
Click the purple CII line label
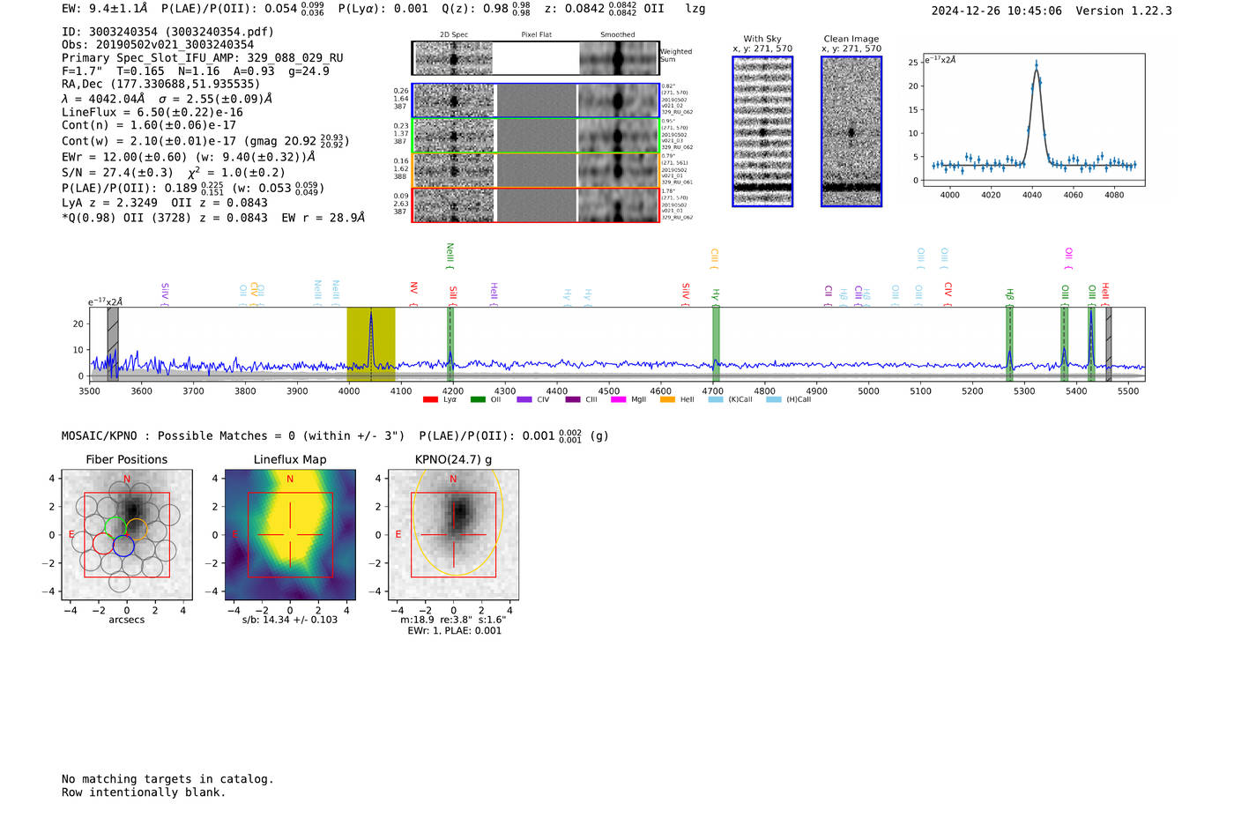(829, 296)
